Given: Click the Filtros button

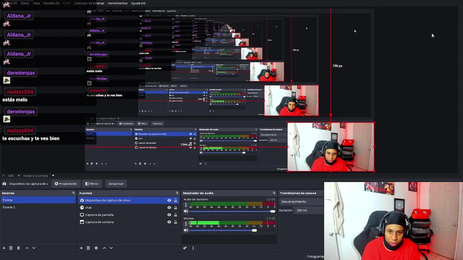Looking at the screenshot, I should tap(92, 184).
